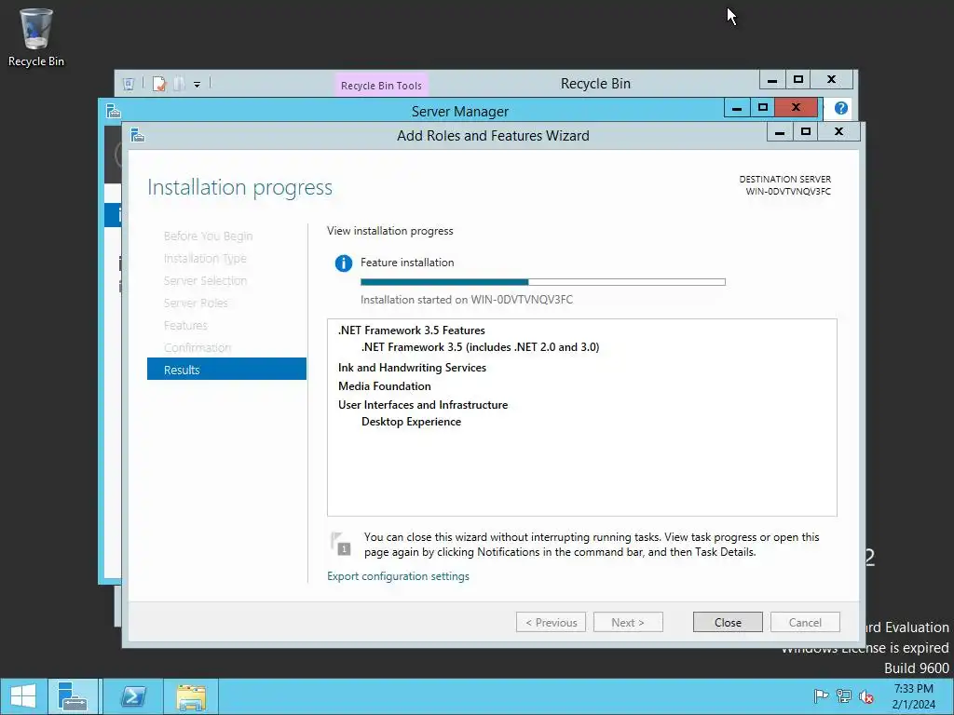Click the wizard title bar icon
Viewport: 954px width, 715px height.
click(138, 135)
